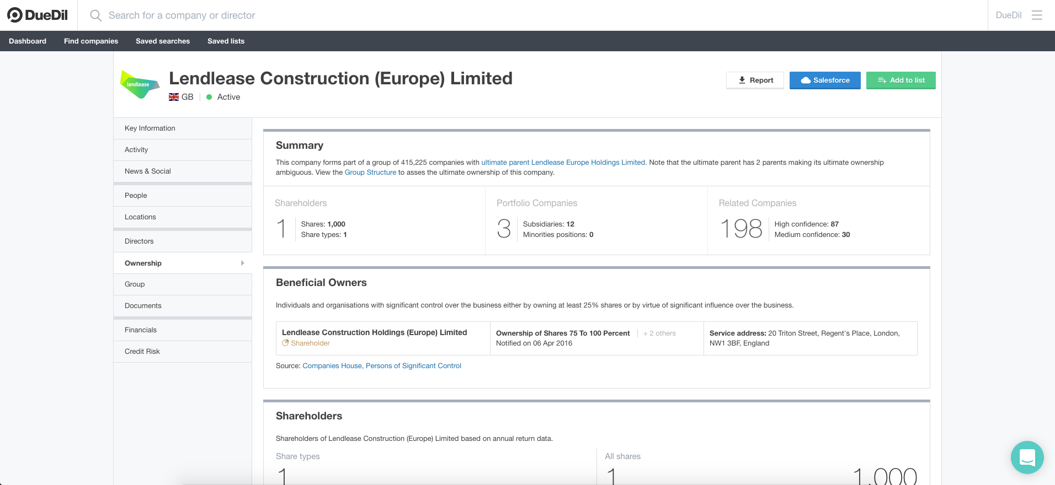Click the search magnifier icon
This screenshot has height=485, width=1055.
95,15
